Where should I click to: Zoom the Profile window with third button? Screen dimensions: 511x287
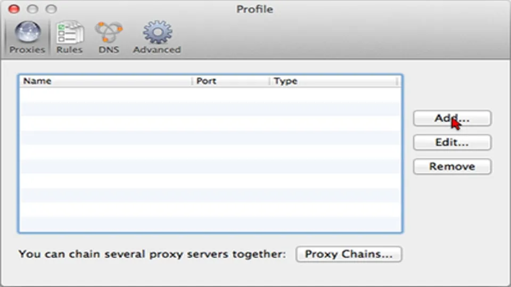coord(51,10)
